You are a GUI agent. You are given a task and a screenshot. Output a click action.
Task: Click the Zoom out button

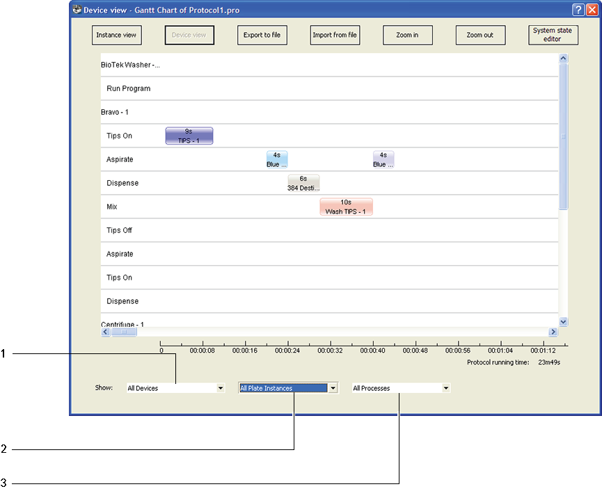[480, 35]
